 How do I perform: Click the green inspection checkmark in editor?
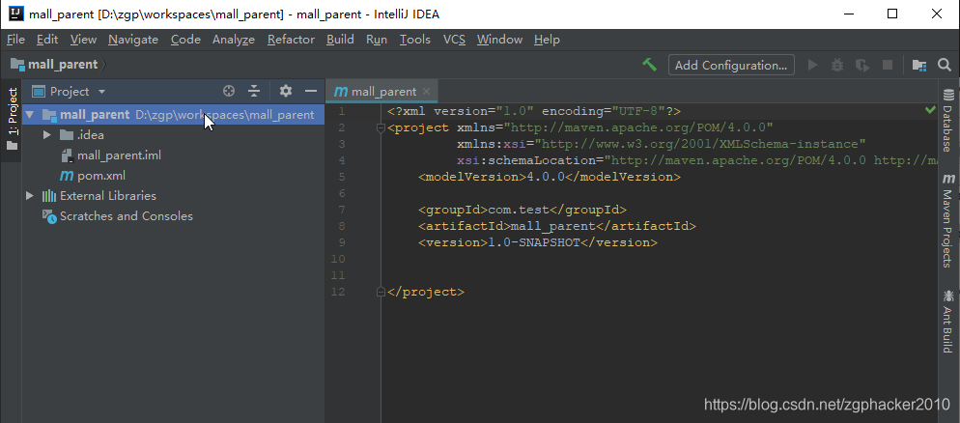pos(931,110)
